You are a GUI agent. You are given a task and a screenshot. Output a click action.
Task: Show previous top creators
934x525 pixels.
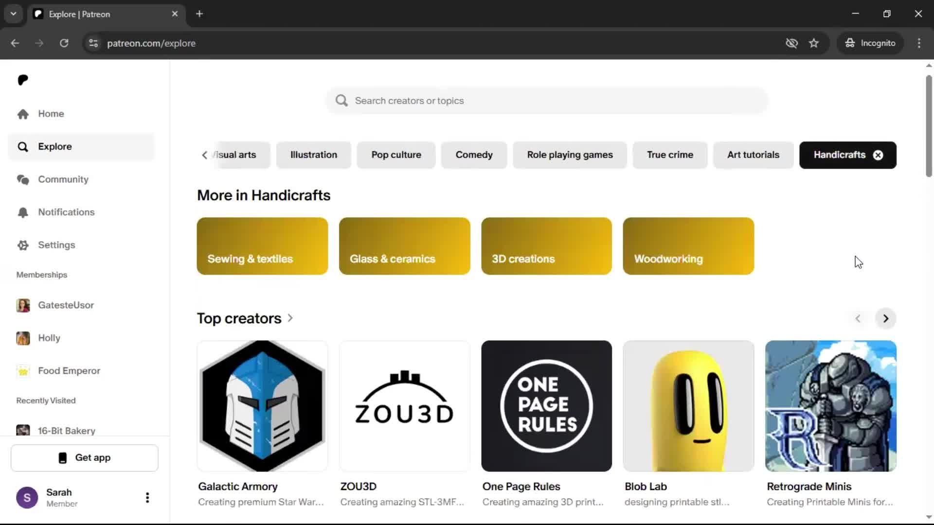tap(858, 318)
